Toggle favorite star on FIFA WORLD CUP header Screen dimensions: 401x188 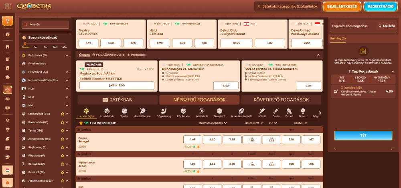[81, 123]
